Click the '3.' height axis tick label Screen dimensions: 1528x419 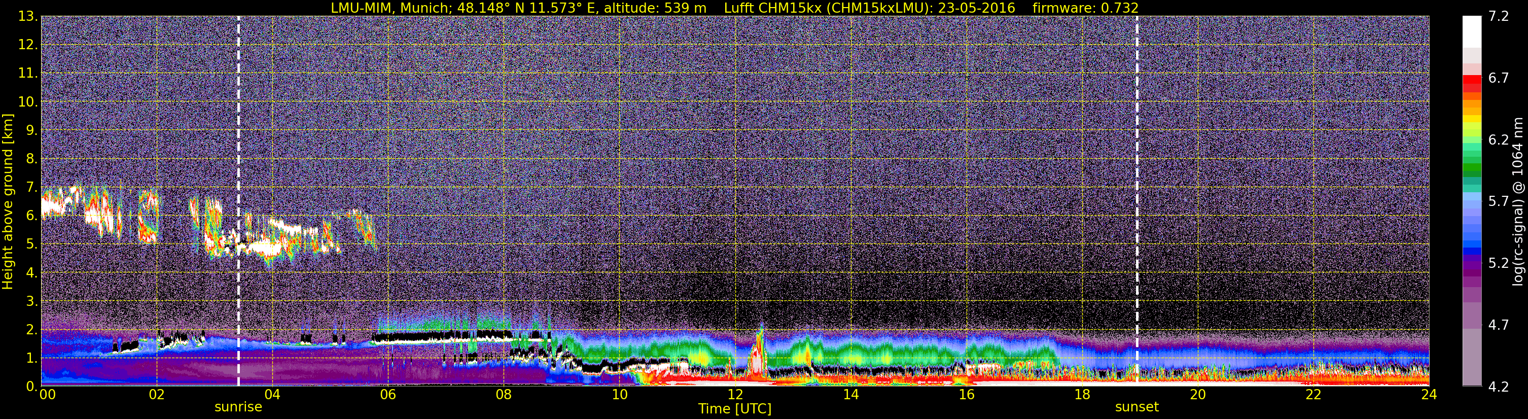31,301
